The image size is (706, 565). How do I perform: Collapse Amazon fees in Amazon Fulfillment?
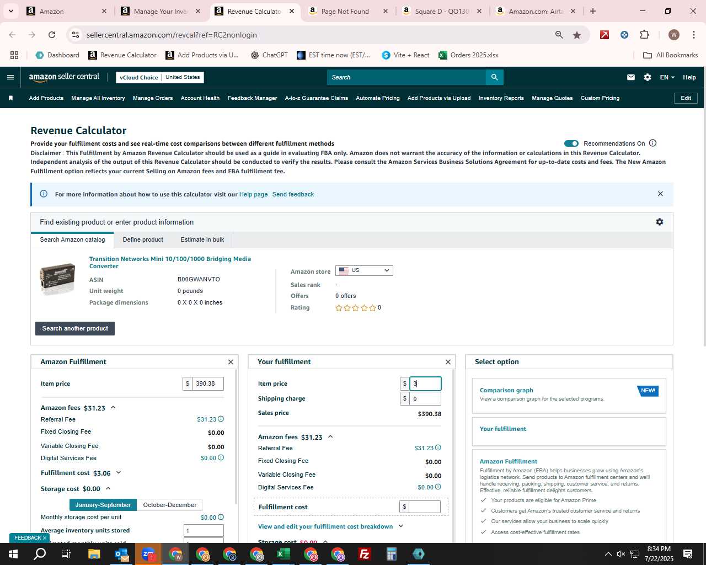pos(113,408)
